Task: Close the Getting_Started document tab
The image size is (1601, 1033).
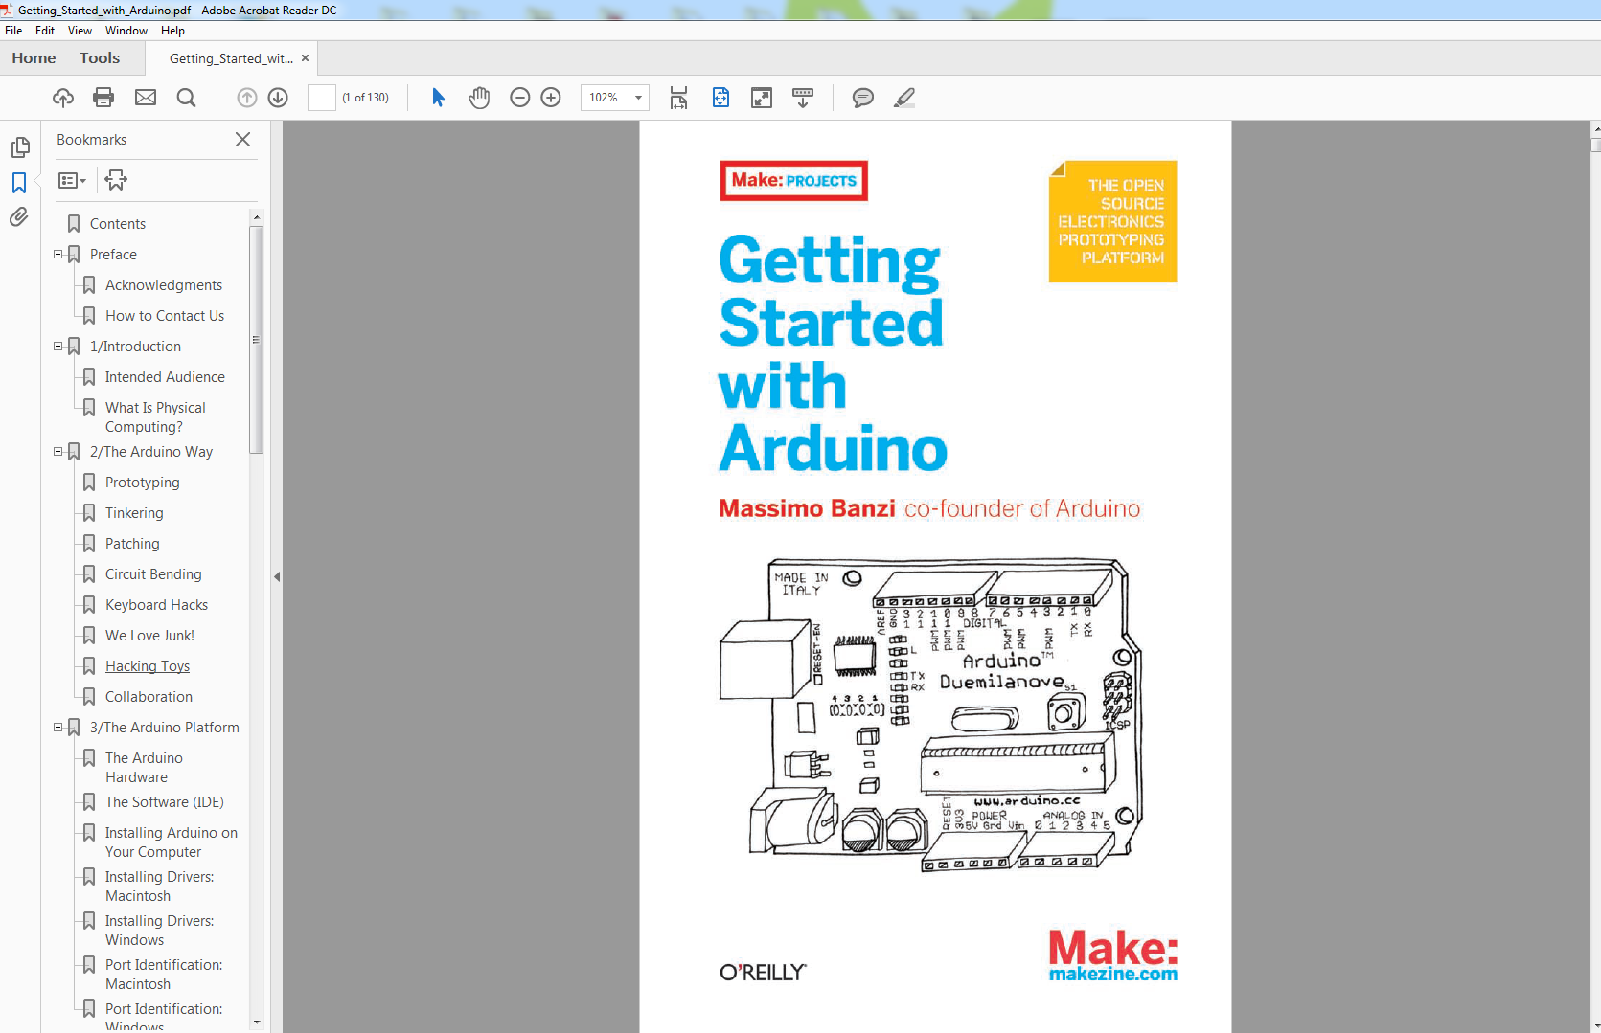Action: click(x=306, y=58)
